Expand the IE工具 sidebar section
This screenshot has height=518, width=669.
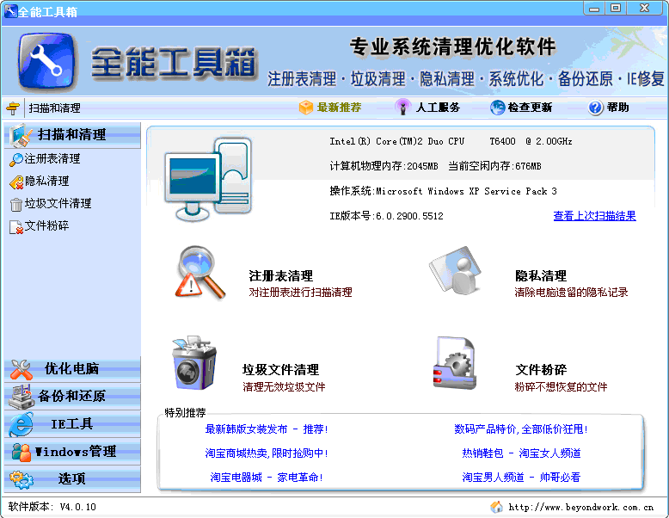tap(72, 424)
